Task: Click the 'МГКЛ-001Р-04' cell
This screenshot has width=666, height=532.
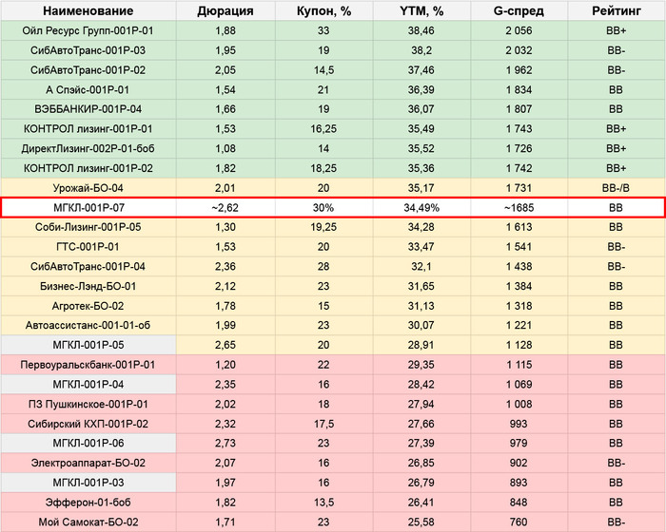Action: pyautogui.click(x=88, y=385)
